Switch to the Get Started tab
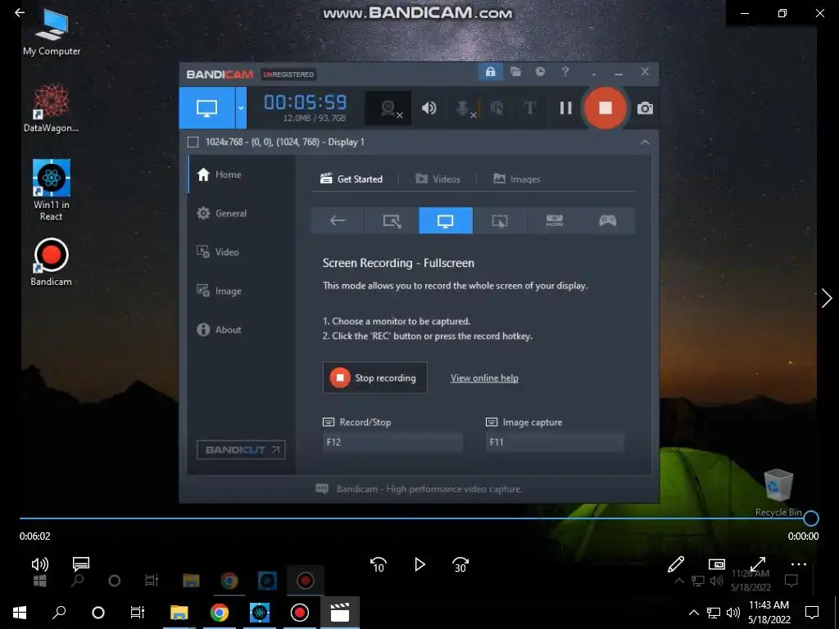839x629 pixels. 351,179
